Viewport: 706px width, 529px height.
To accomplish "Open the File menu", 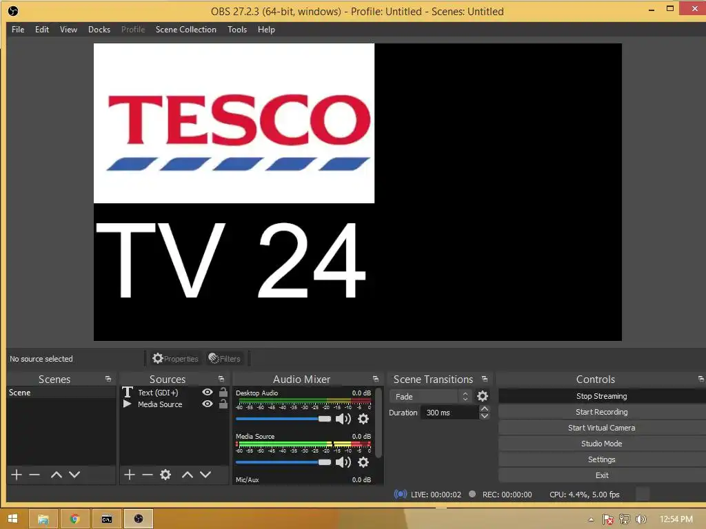I will tap(18, 29).
